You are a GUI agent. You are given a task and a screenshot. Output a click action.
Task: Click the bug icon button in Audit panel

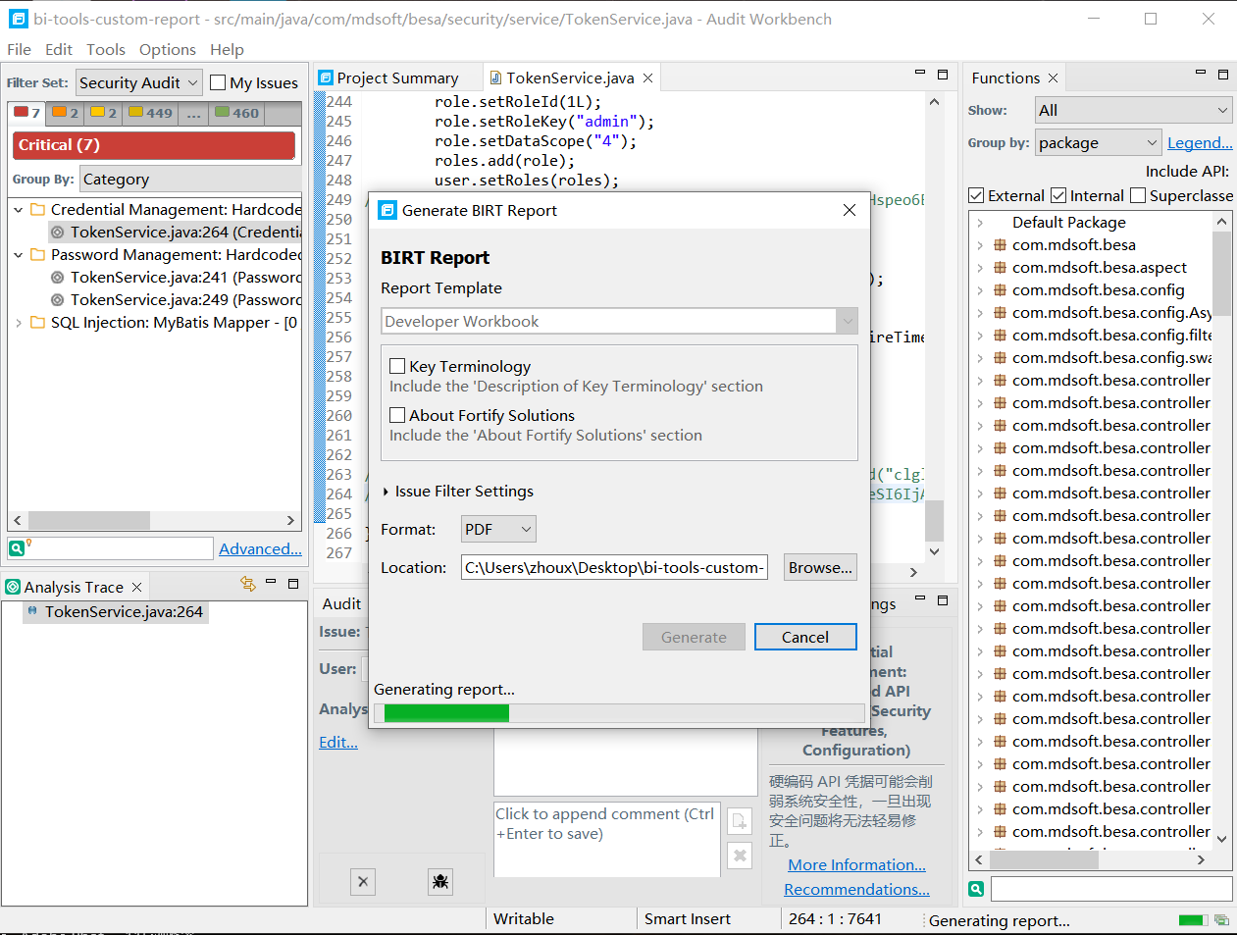coord(440,882)
